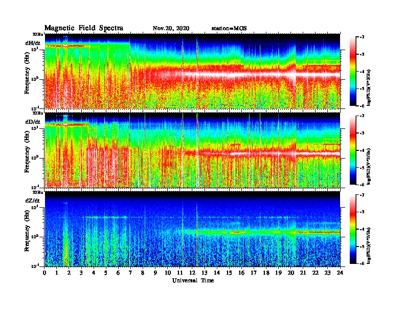The width and height of the screenshot is (405, 313).
Task: Click hour "15" on the time axis
Action: [230, 273]
